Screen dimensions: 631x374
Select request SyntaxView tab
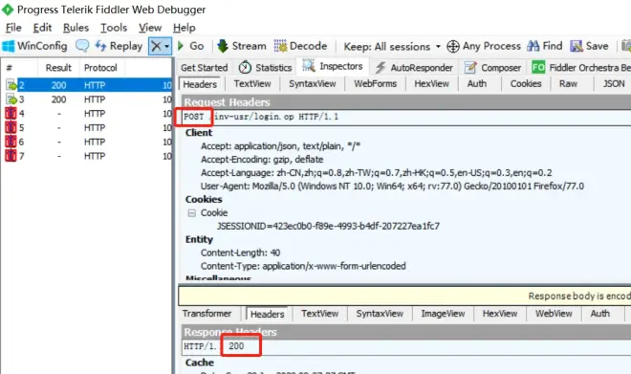(313, 84)
